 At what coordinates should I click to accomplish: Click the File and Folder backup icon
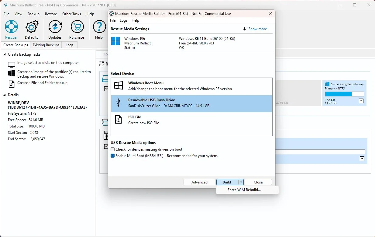12,84
